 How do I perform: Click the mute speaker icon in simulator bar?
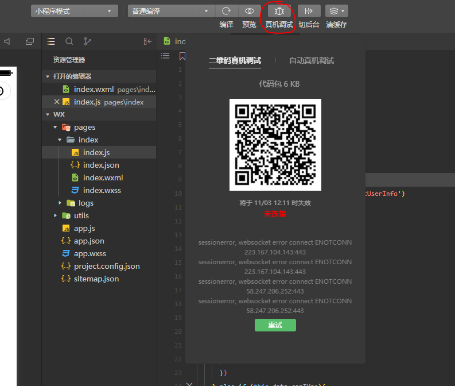[7, 41]
